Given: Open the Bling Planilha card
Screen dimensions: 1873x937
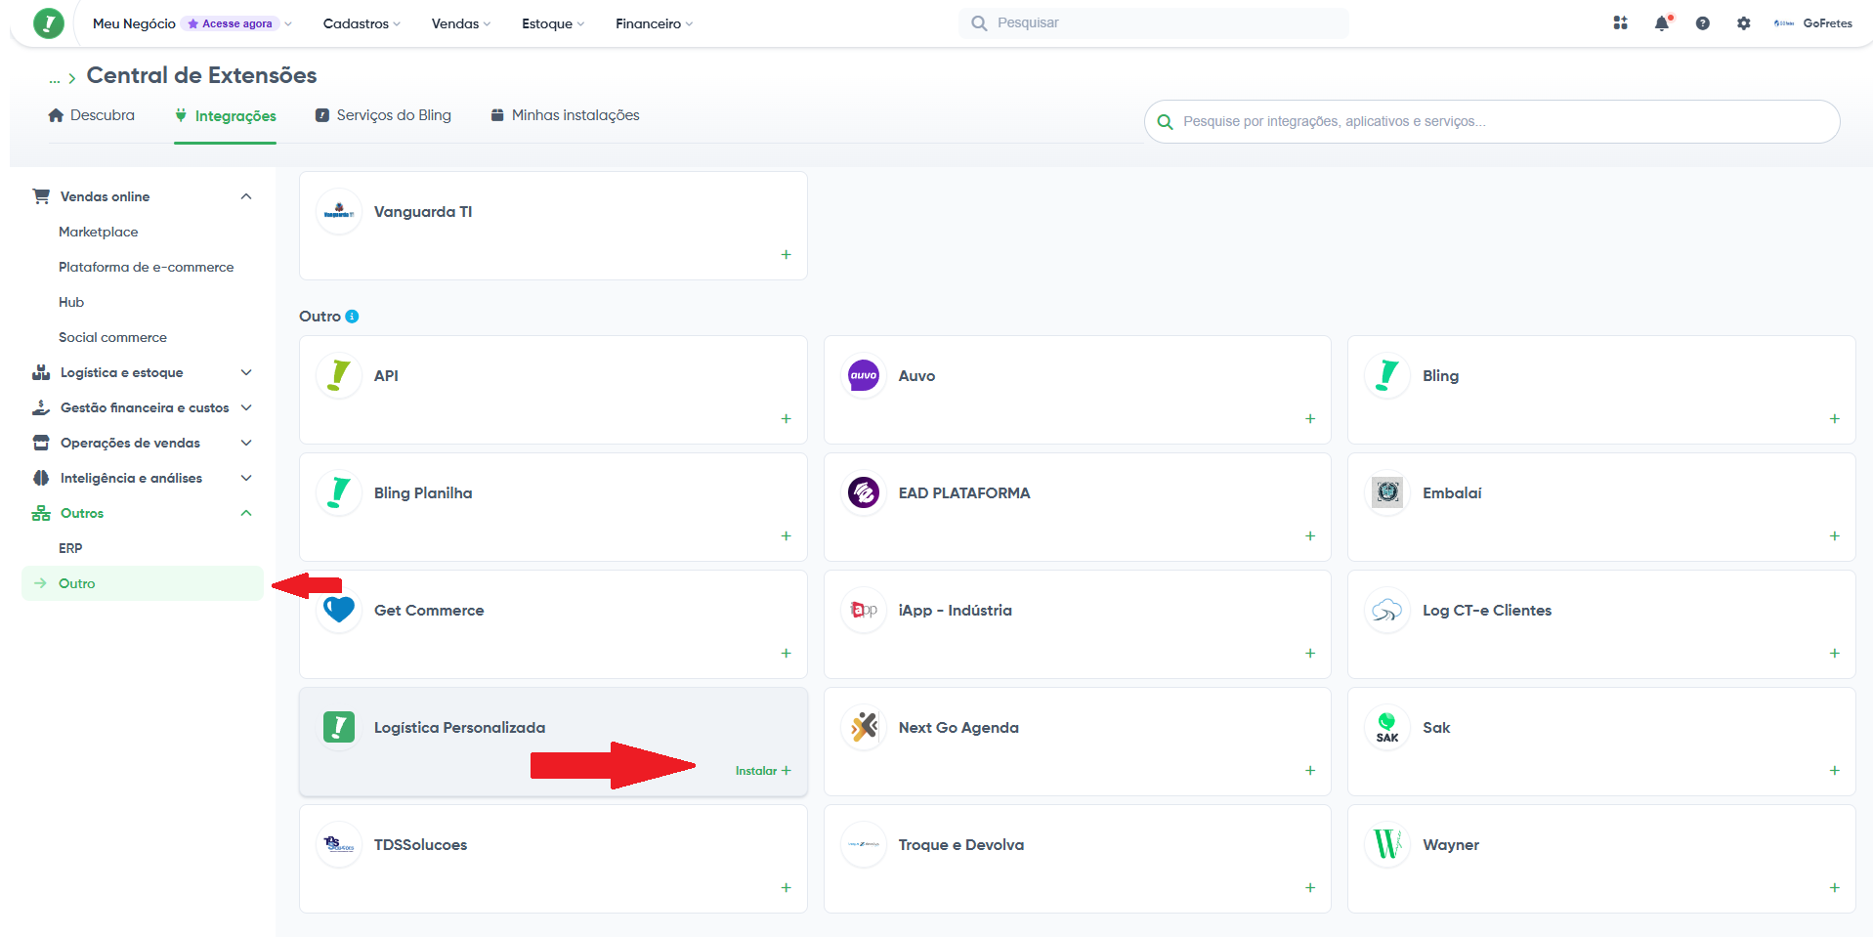Looking at the screenshot, I should pos(553,506).
